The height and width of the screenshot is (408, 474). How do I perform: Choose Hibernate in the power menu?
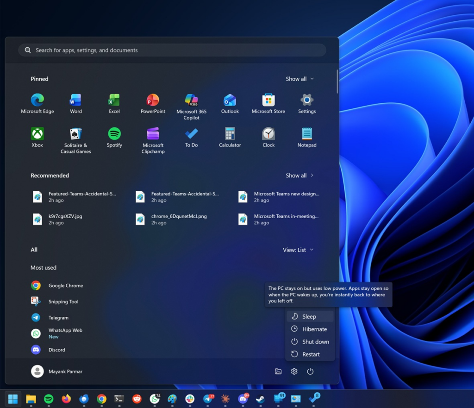[310, 329]
